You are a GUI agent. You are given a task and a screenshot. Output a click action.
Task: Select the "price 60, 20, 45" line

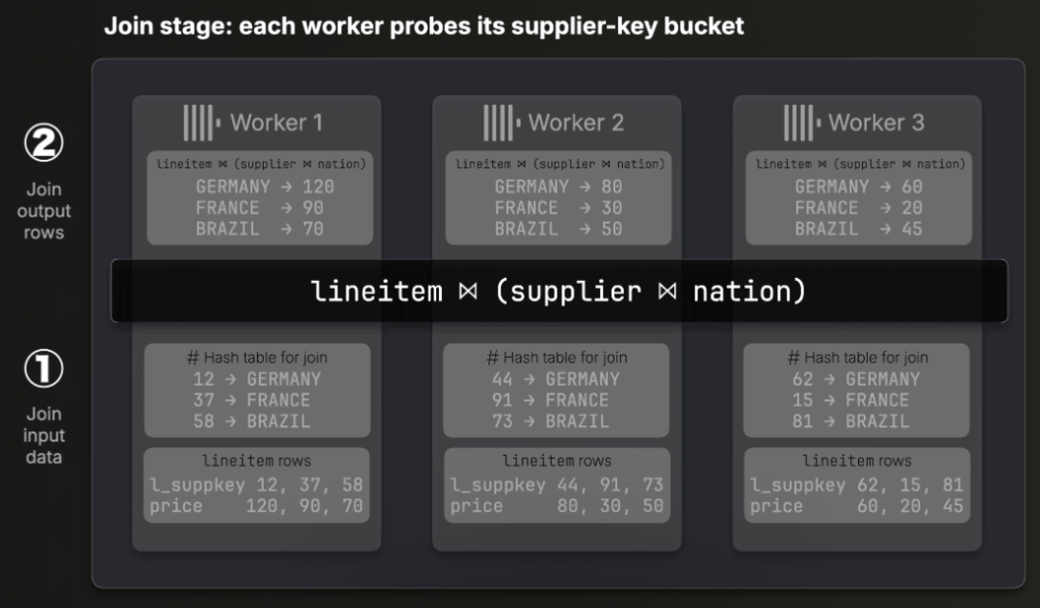tap(857, 506)
